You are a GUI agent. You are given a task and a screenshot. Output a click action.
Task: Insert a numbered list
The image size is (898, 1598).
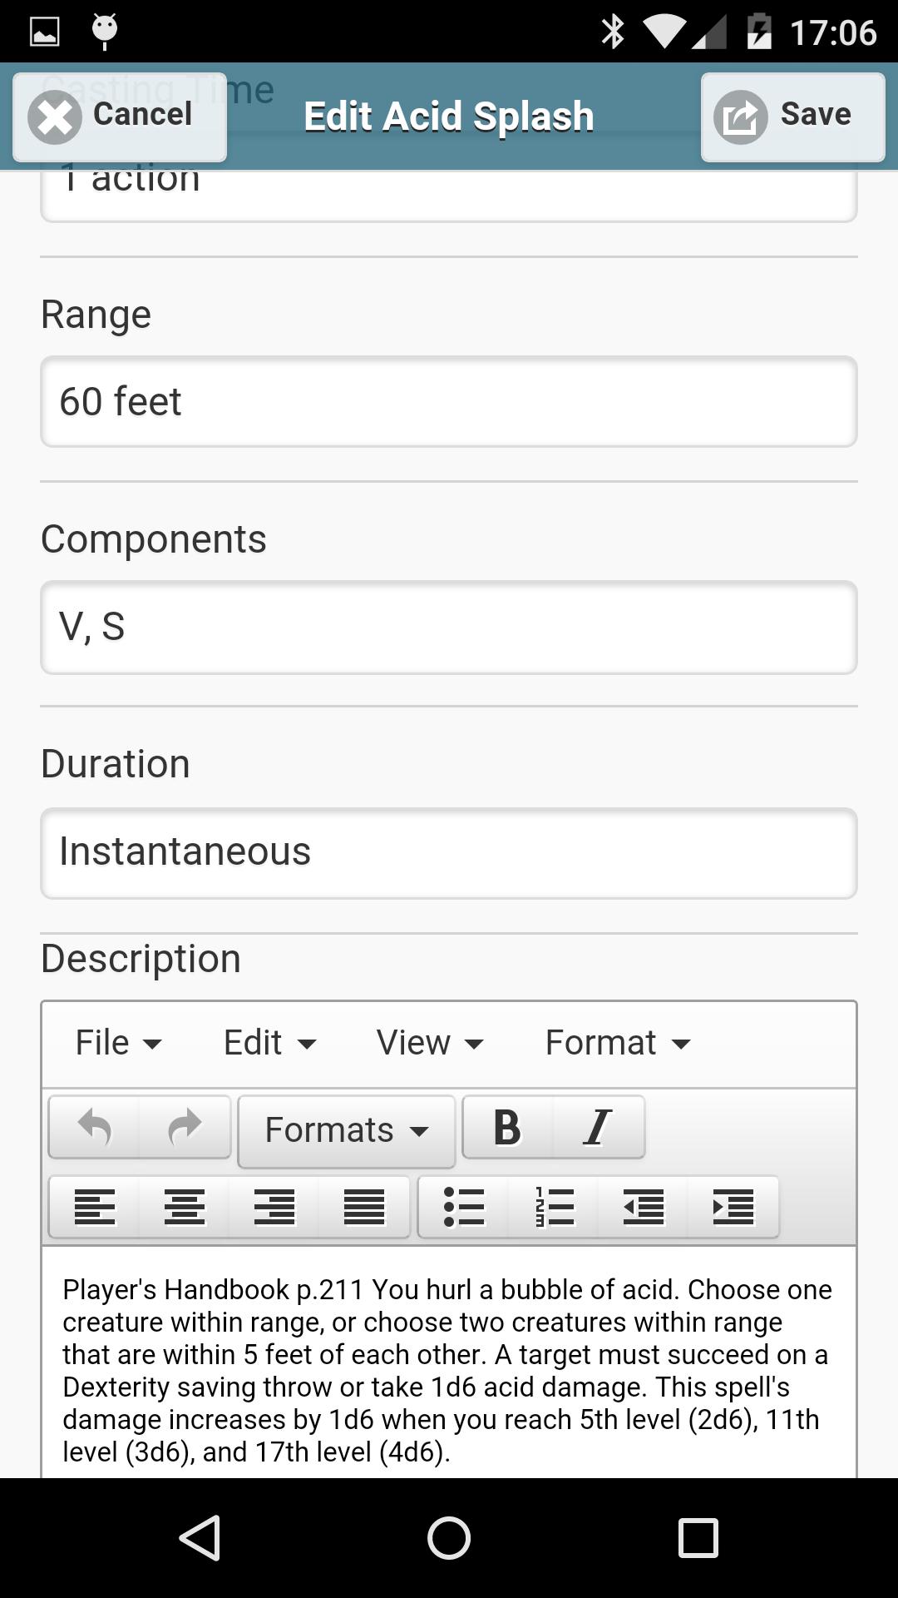click(x=554, y=1207)
